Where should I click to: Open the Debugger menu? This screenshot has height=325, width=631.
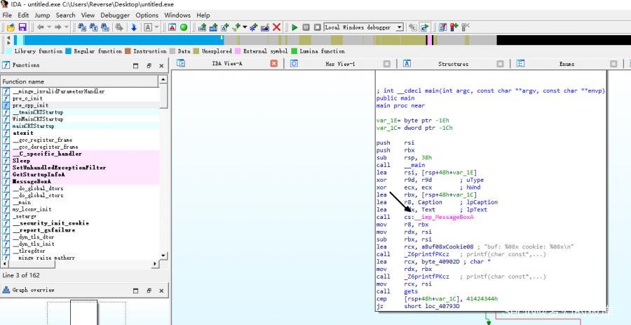115,15
